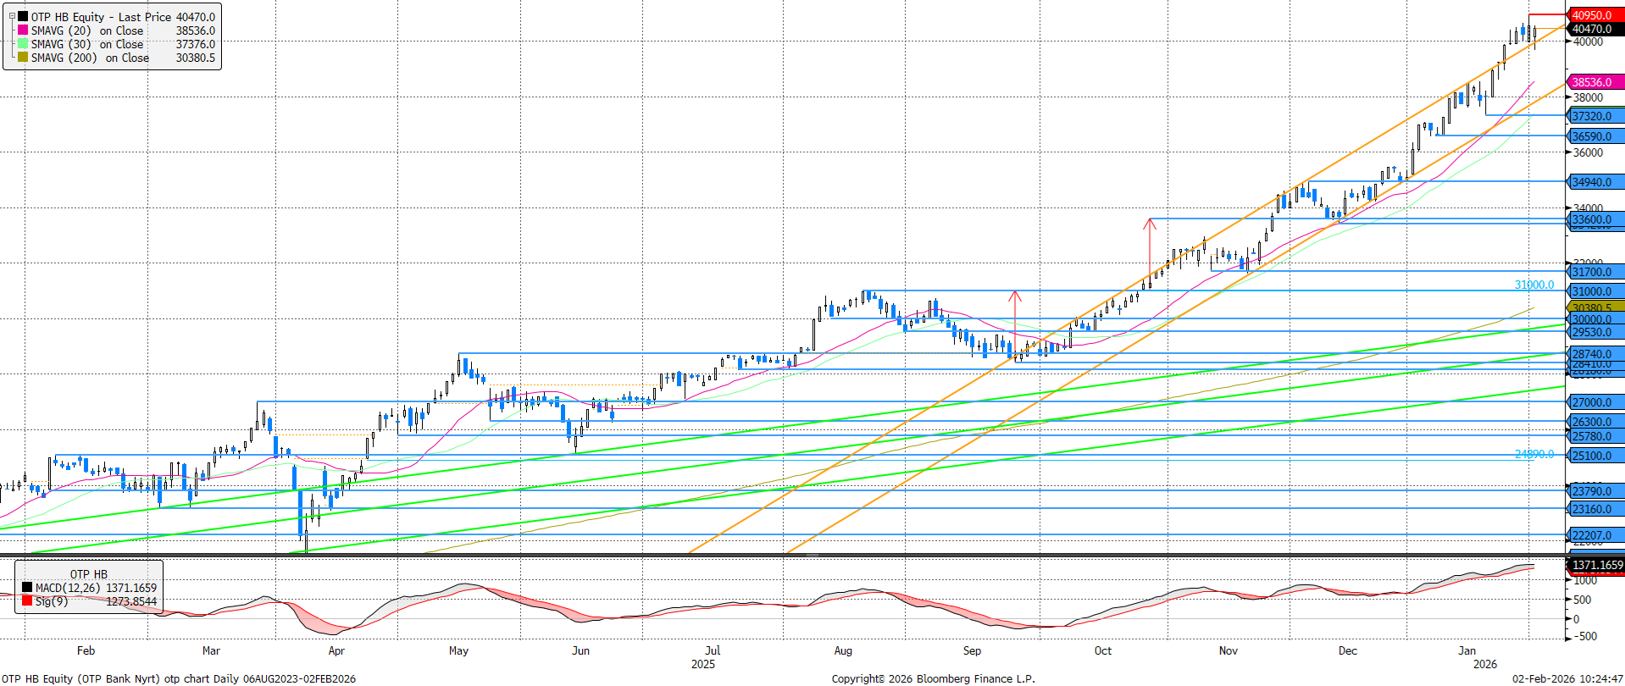
Task: Select the 34940.0 horizontal level tag
Action: pyautogui.click(x=1594, y=182)
